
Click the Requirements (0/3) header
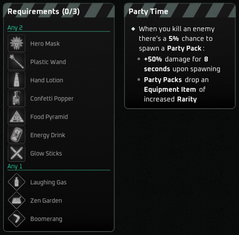[x=43, y=11]
